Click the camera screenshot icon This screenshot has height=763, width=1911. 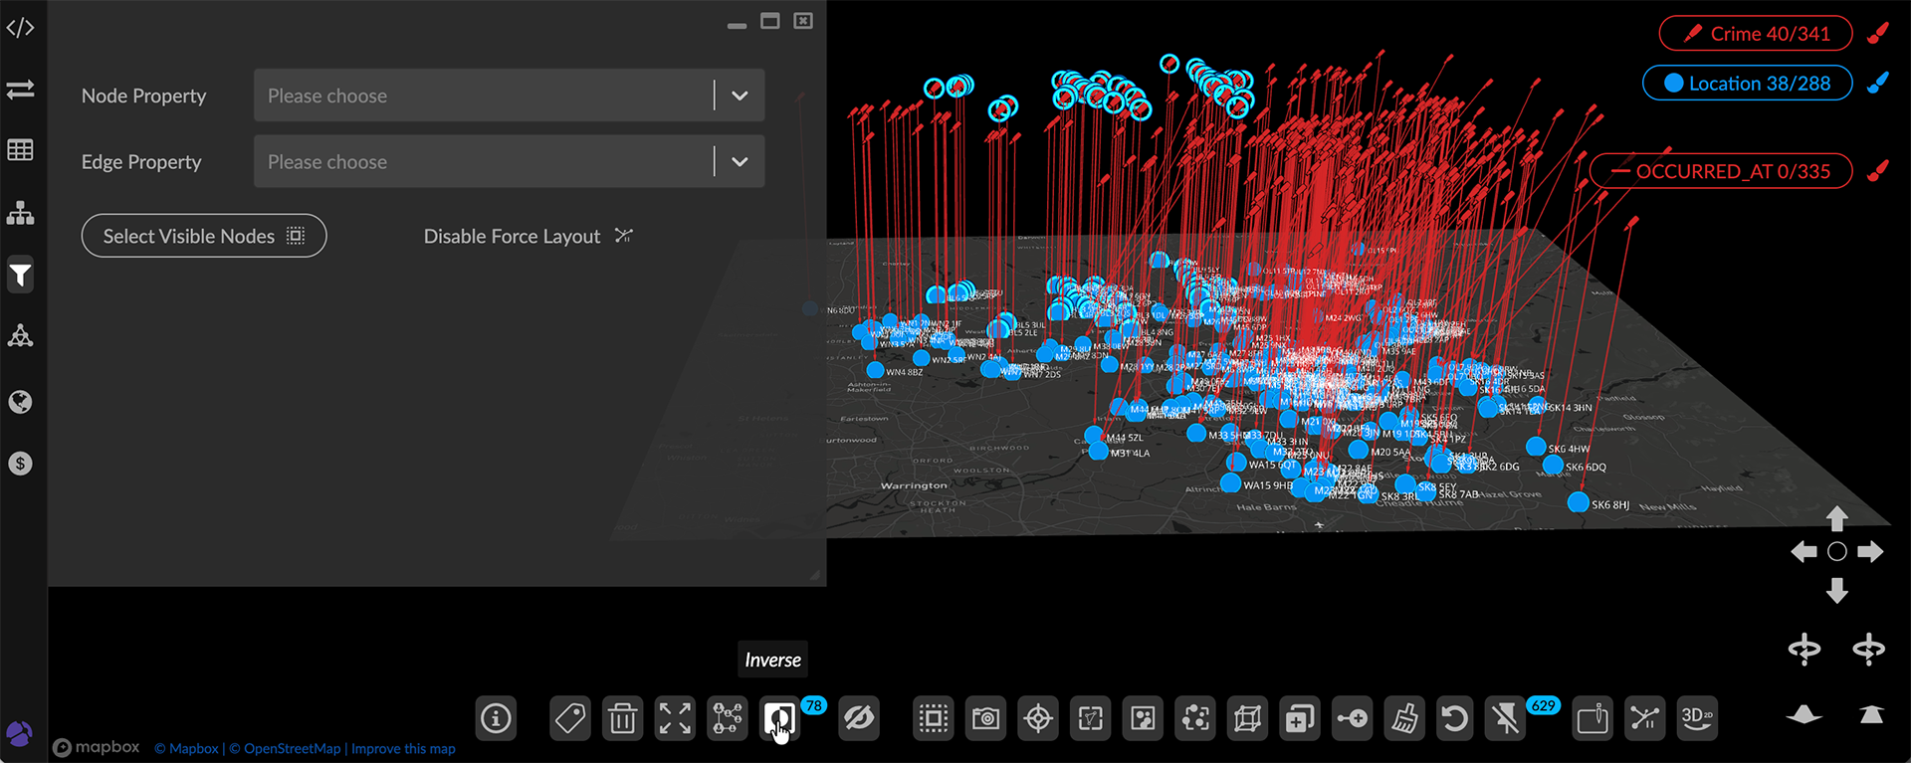(985, 718)
